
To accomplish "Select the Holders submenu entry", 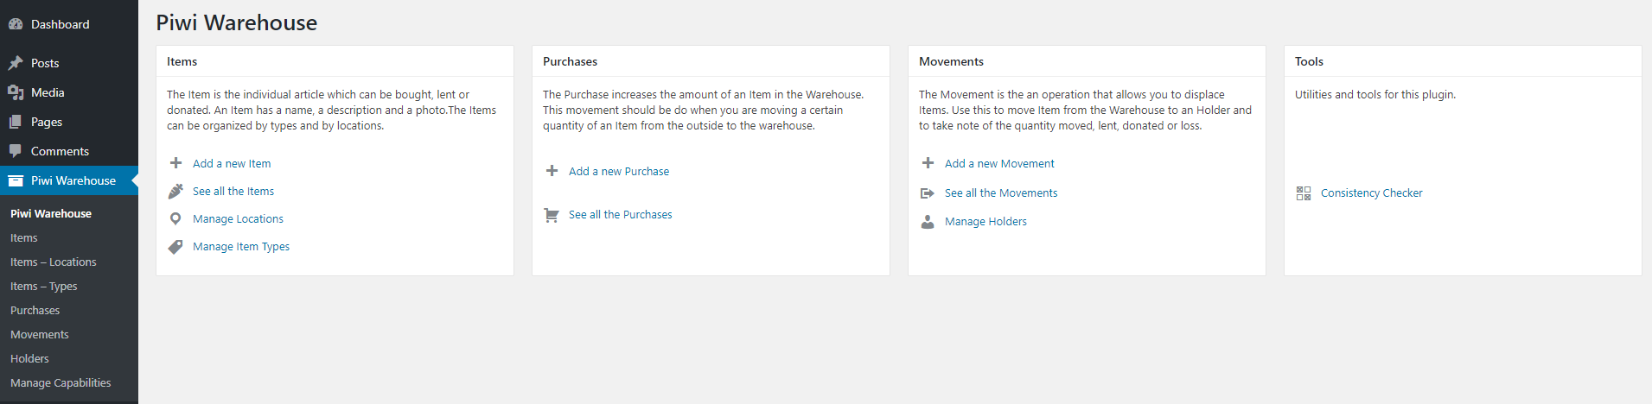I will coord(29,359).
